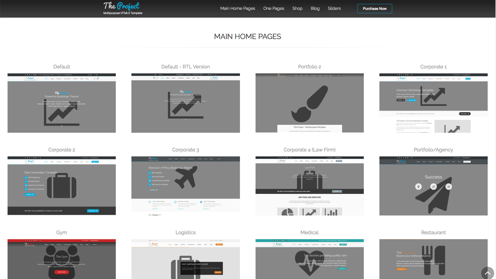Open the Default - RTL Version thumbnail

point(185,103)
